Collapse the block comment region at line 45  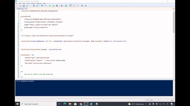point(20,72)
